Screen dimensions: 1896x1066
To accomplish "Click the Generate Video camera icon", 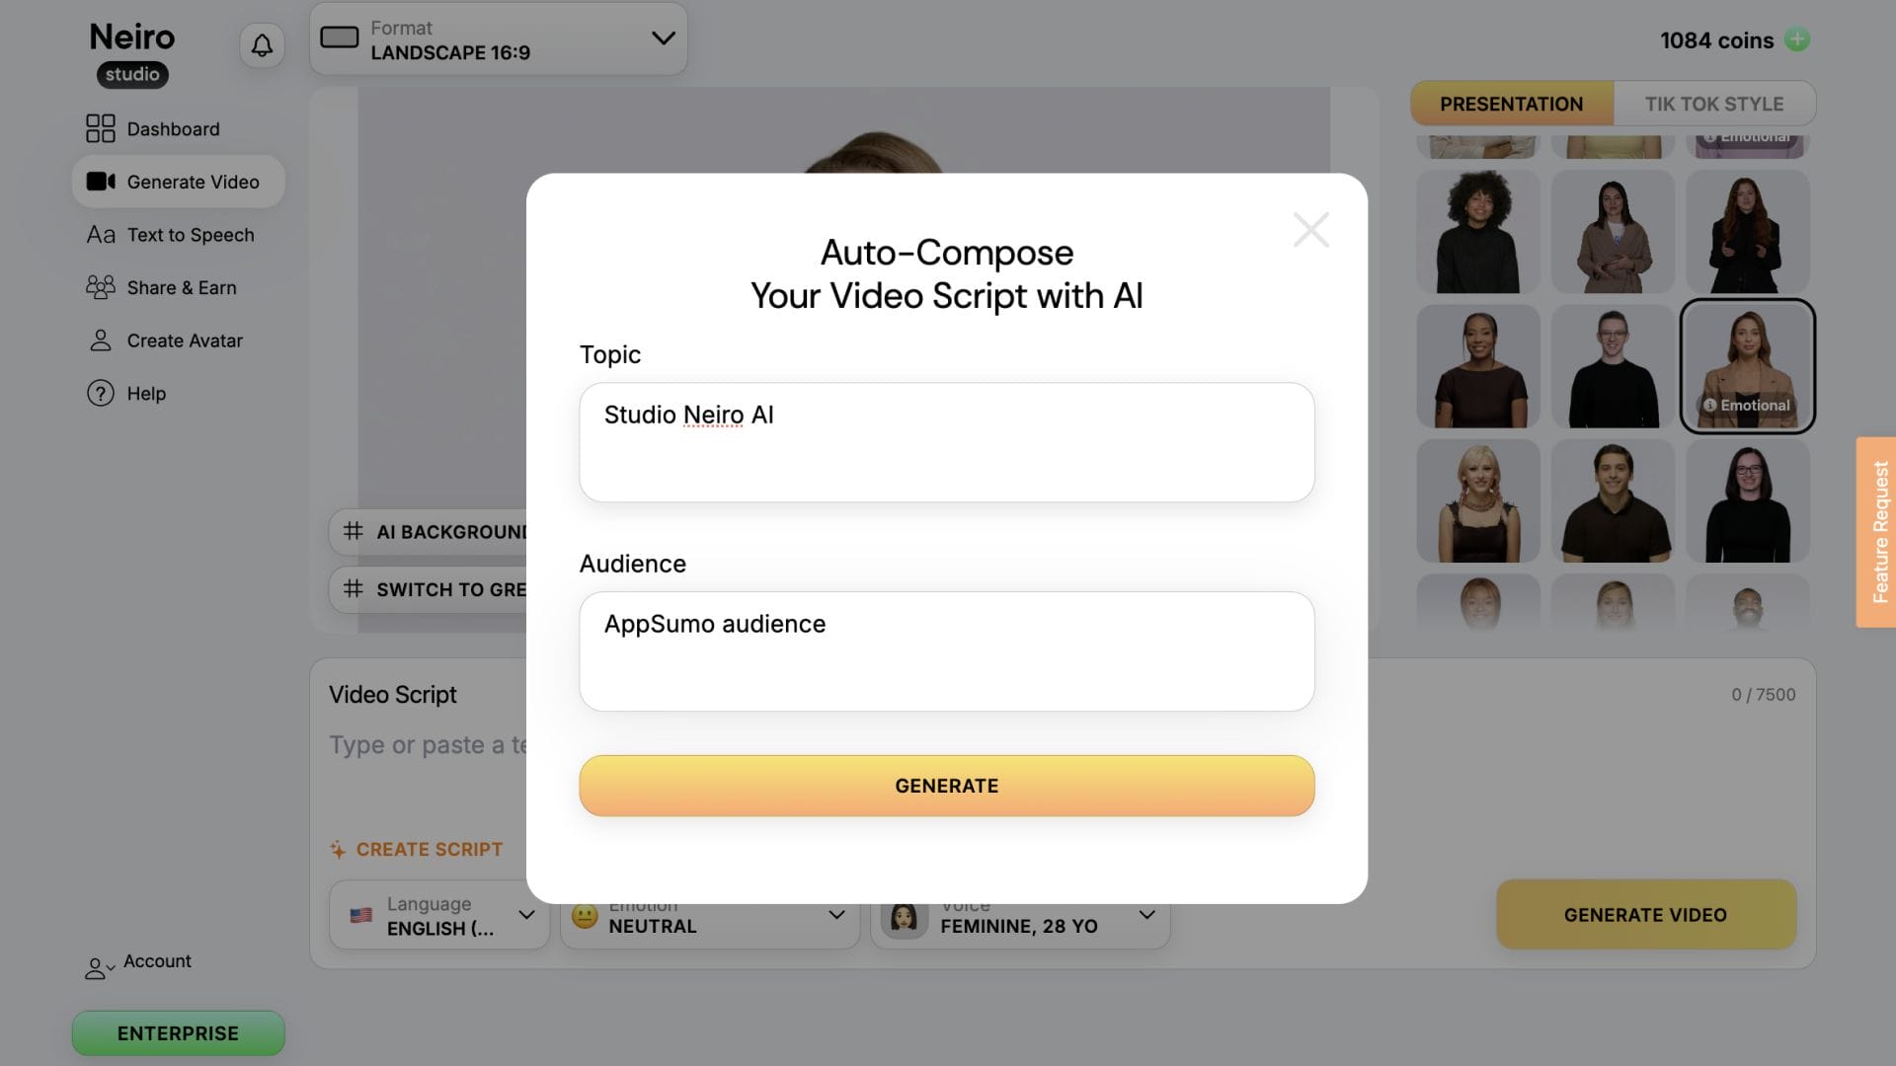I will pos(100,182).
